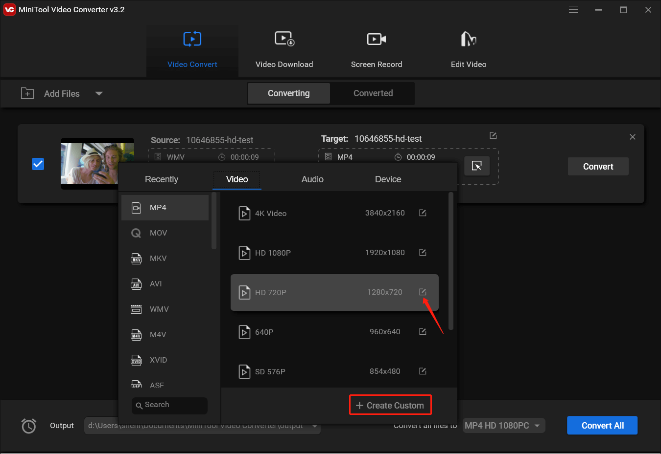The height and width of the screenshot is (454, 661).
Task: Click the Add Files folder icon
Action: [27, 93]
